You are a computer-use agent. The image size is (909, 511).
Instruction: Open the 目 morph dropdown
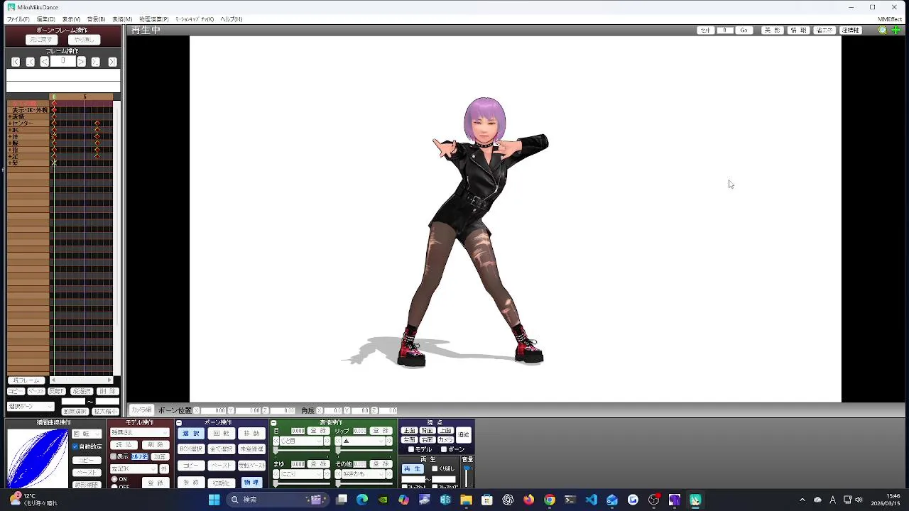pos(302,441)
